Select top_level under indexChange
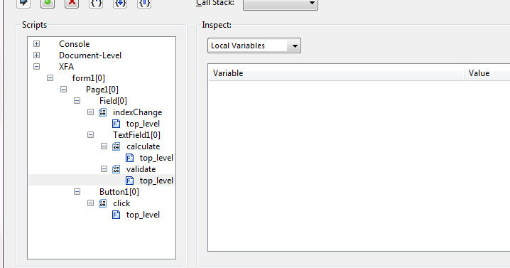 click(143, 124)
